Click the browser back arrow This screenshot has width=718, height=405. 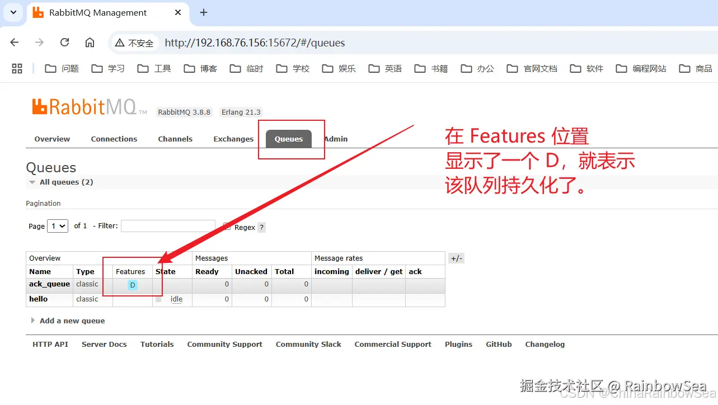pyautogui.click(x=15, y=43)
